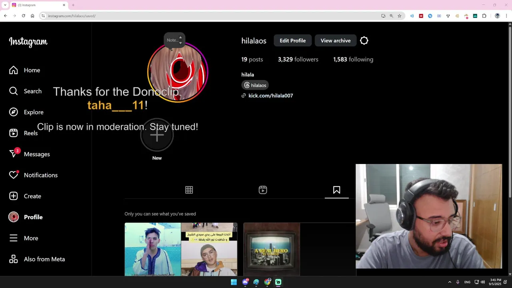
Task: Open the first saved collection thumbnail
Action: 181,249
